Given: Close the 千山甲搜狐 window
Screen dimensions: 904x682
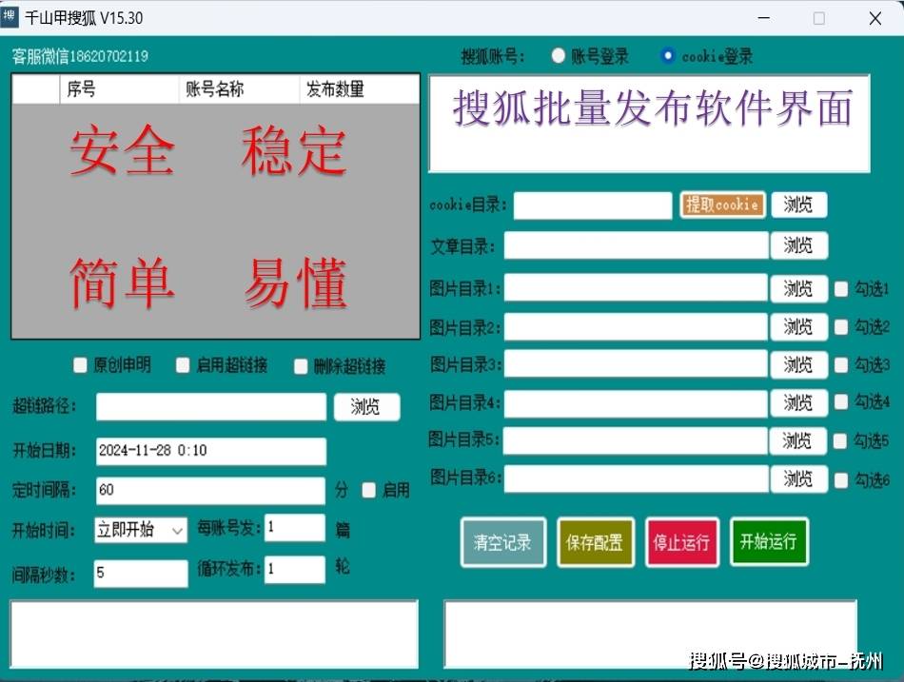Looking at the screenshot, I should (875, 18).
